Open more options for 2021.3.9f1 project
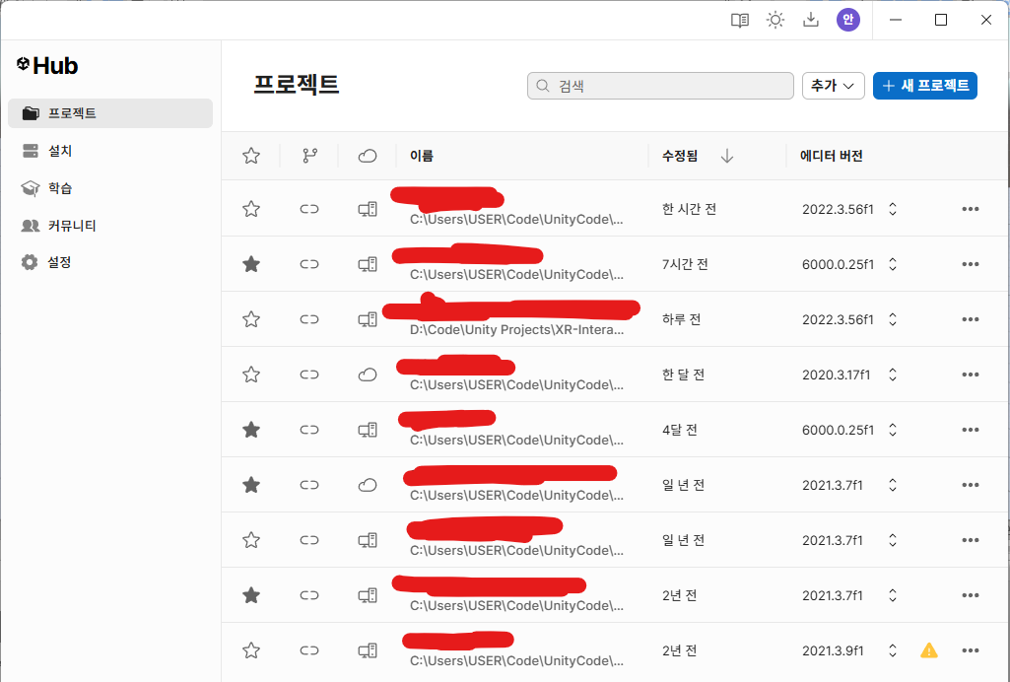Image resolution: width=1010 pixels, height=682 pixels. pos(970,650)
